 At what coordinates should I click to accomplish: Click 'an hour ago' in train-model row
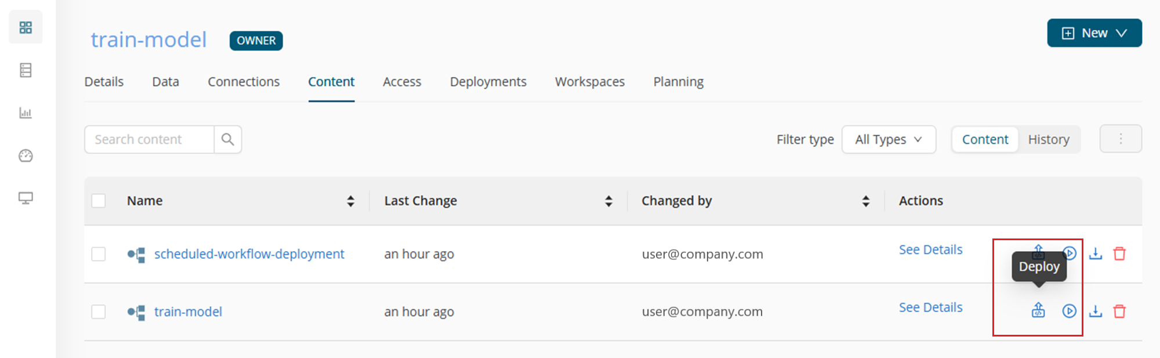419,312
